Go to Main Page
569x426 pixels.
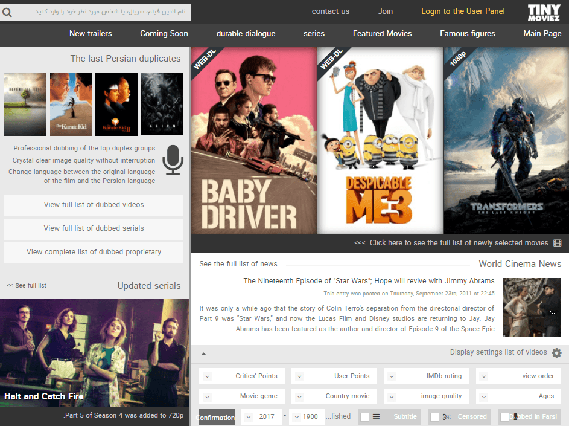coord(542,34)
